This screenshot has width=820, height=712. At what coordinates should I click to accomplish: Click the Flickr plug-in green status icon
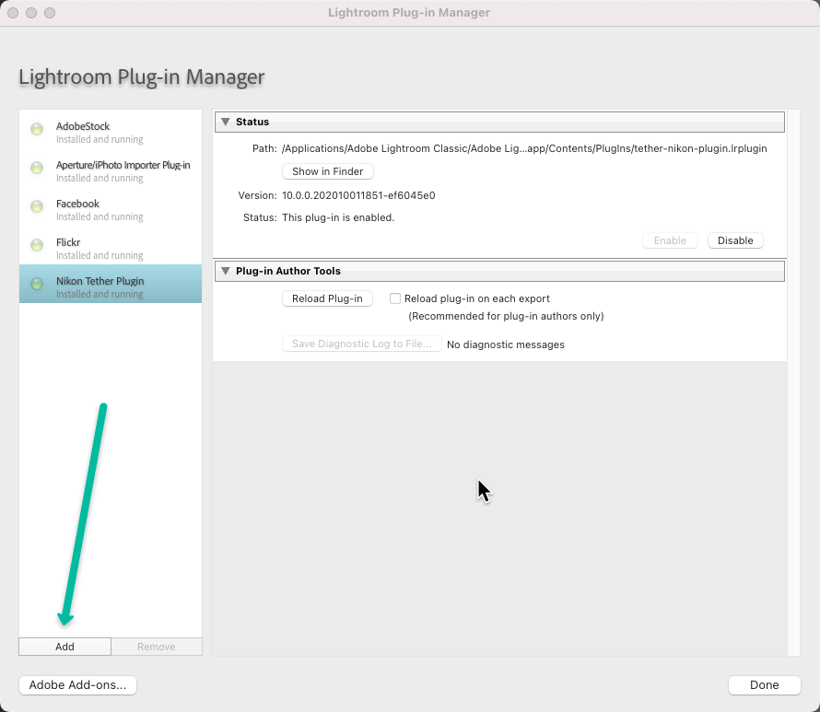click(x=37, y=246)
